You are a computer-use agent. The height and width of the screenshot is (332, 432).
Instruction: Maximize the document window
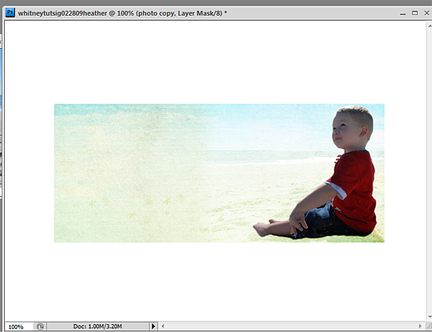[x=415, y=13]
